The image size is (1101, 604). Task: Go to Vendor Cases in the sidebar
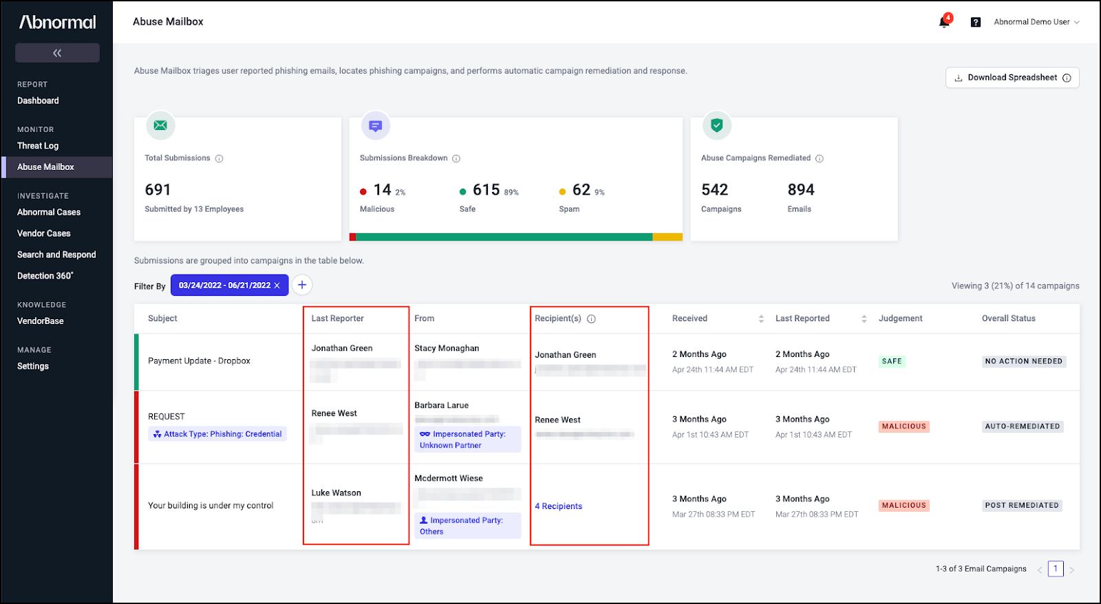pyautogui.click(x=44, y=233)
